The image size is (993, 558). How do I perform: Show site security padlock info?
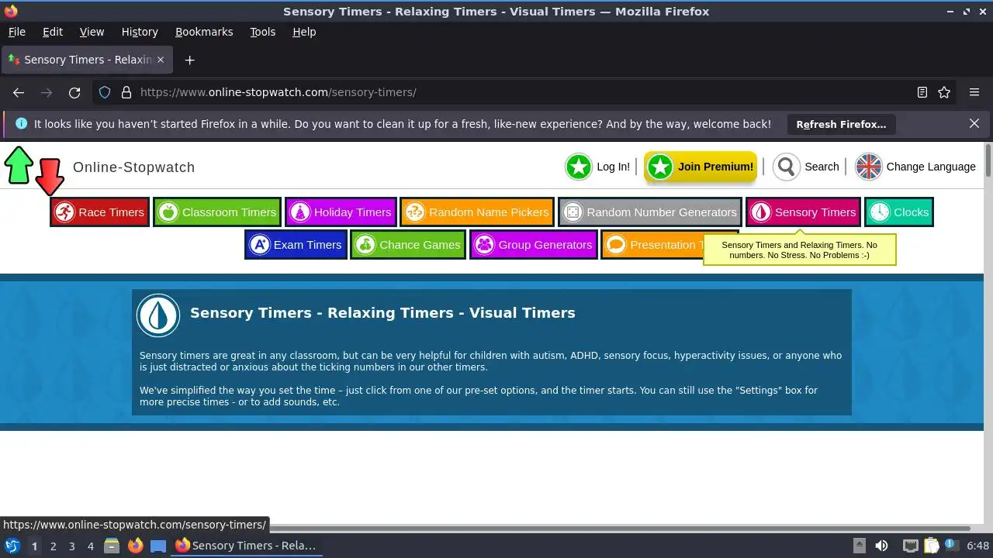click(x=126, y=92)
